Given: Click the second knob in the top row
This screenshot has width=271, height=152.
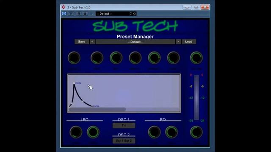Looking at the screenshot, I should pos(97,58).
